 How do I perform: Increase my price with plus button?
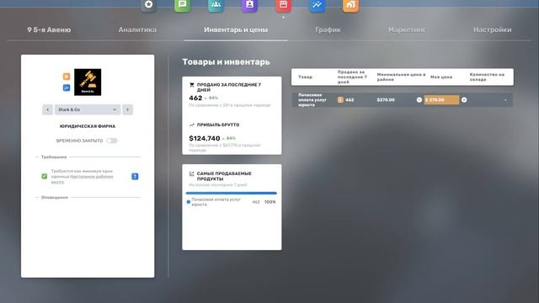coord(464,100)
